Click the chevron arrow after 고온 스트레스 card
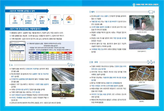This screenshot has height=111, width=164. pyautogui.click(x=22, y=19)
